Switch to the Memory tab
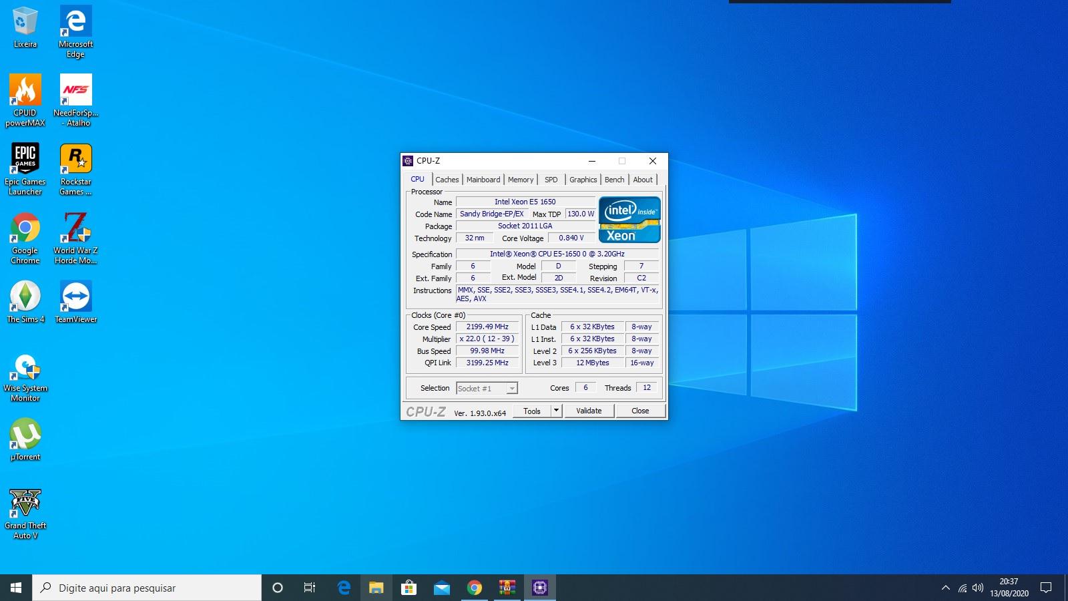The image size is (1068, 601). [521, 180]
